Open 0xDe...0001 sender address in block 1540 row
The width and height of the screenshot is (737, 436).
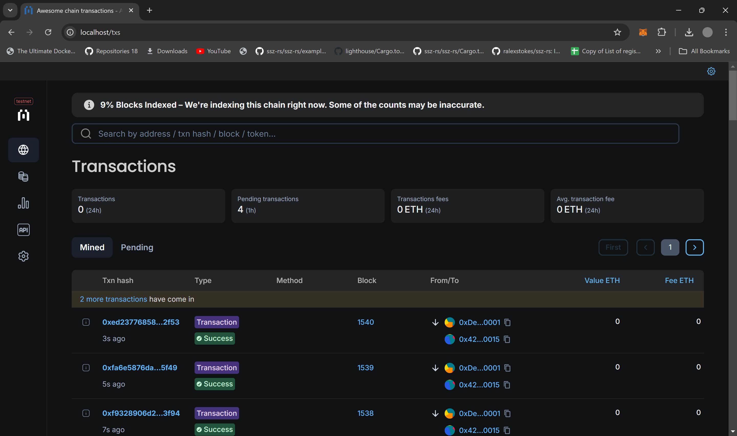pyautogui.click(x=479, y=322)
